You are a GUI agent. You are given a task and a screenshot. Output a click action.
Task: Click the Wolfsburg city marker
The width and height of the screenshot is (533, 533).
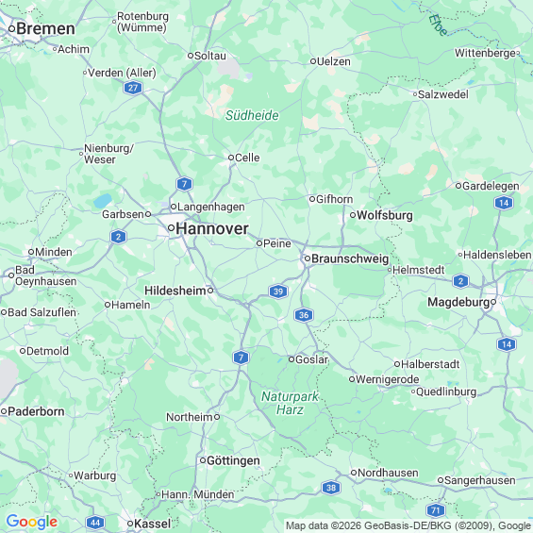click(x=353, y=215)
